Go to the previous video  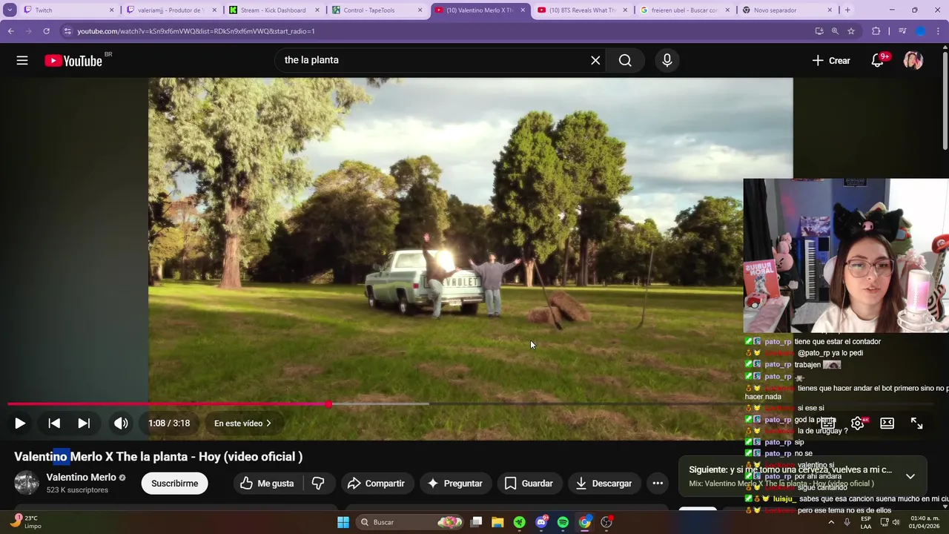(54, 423)
